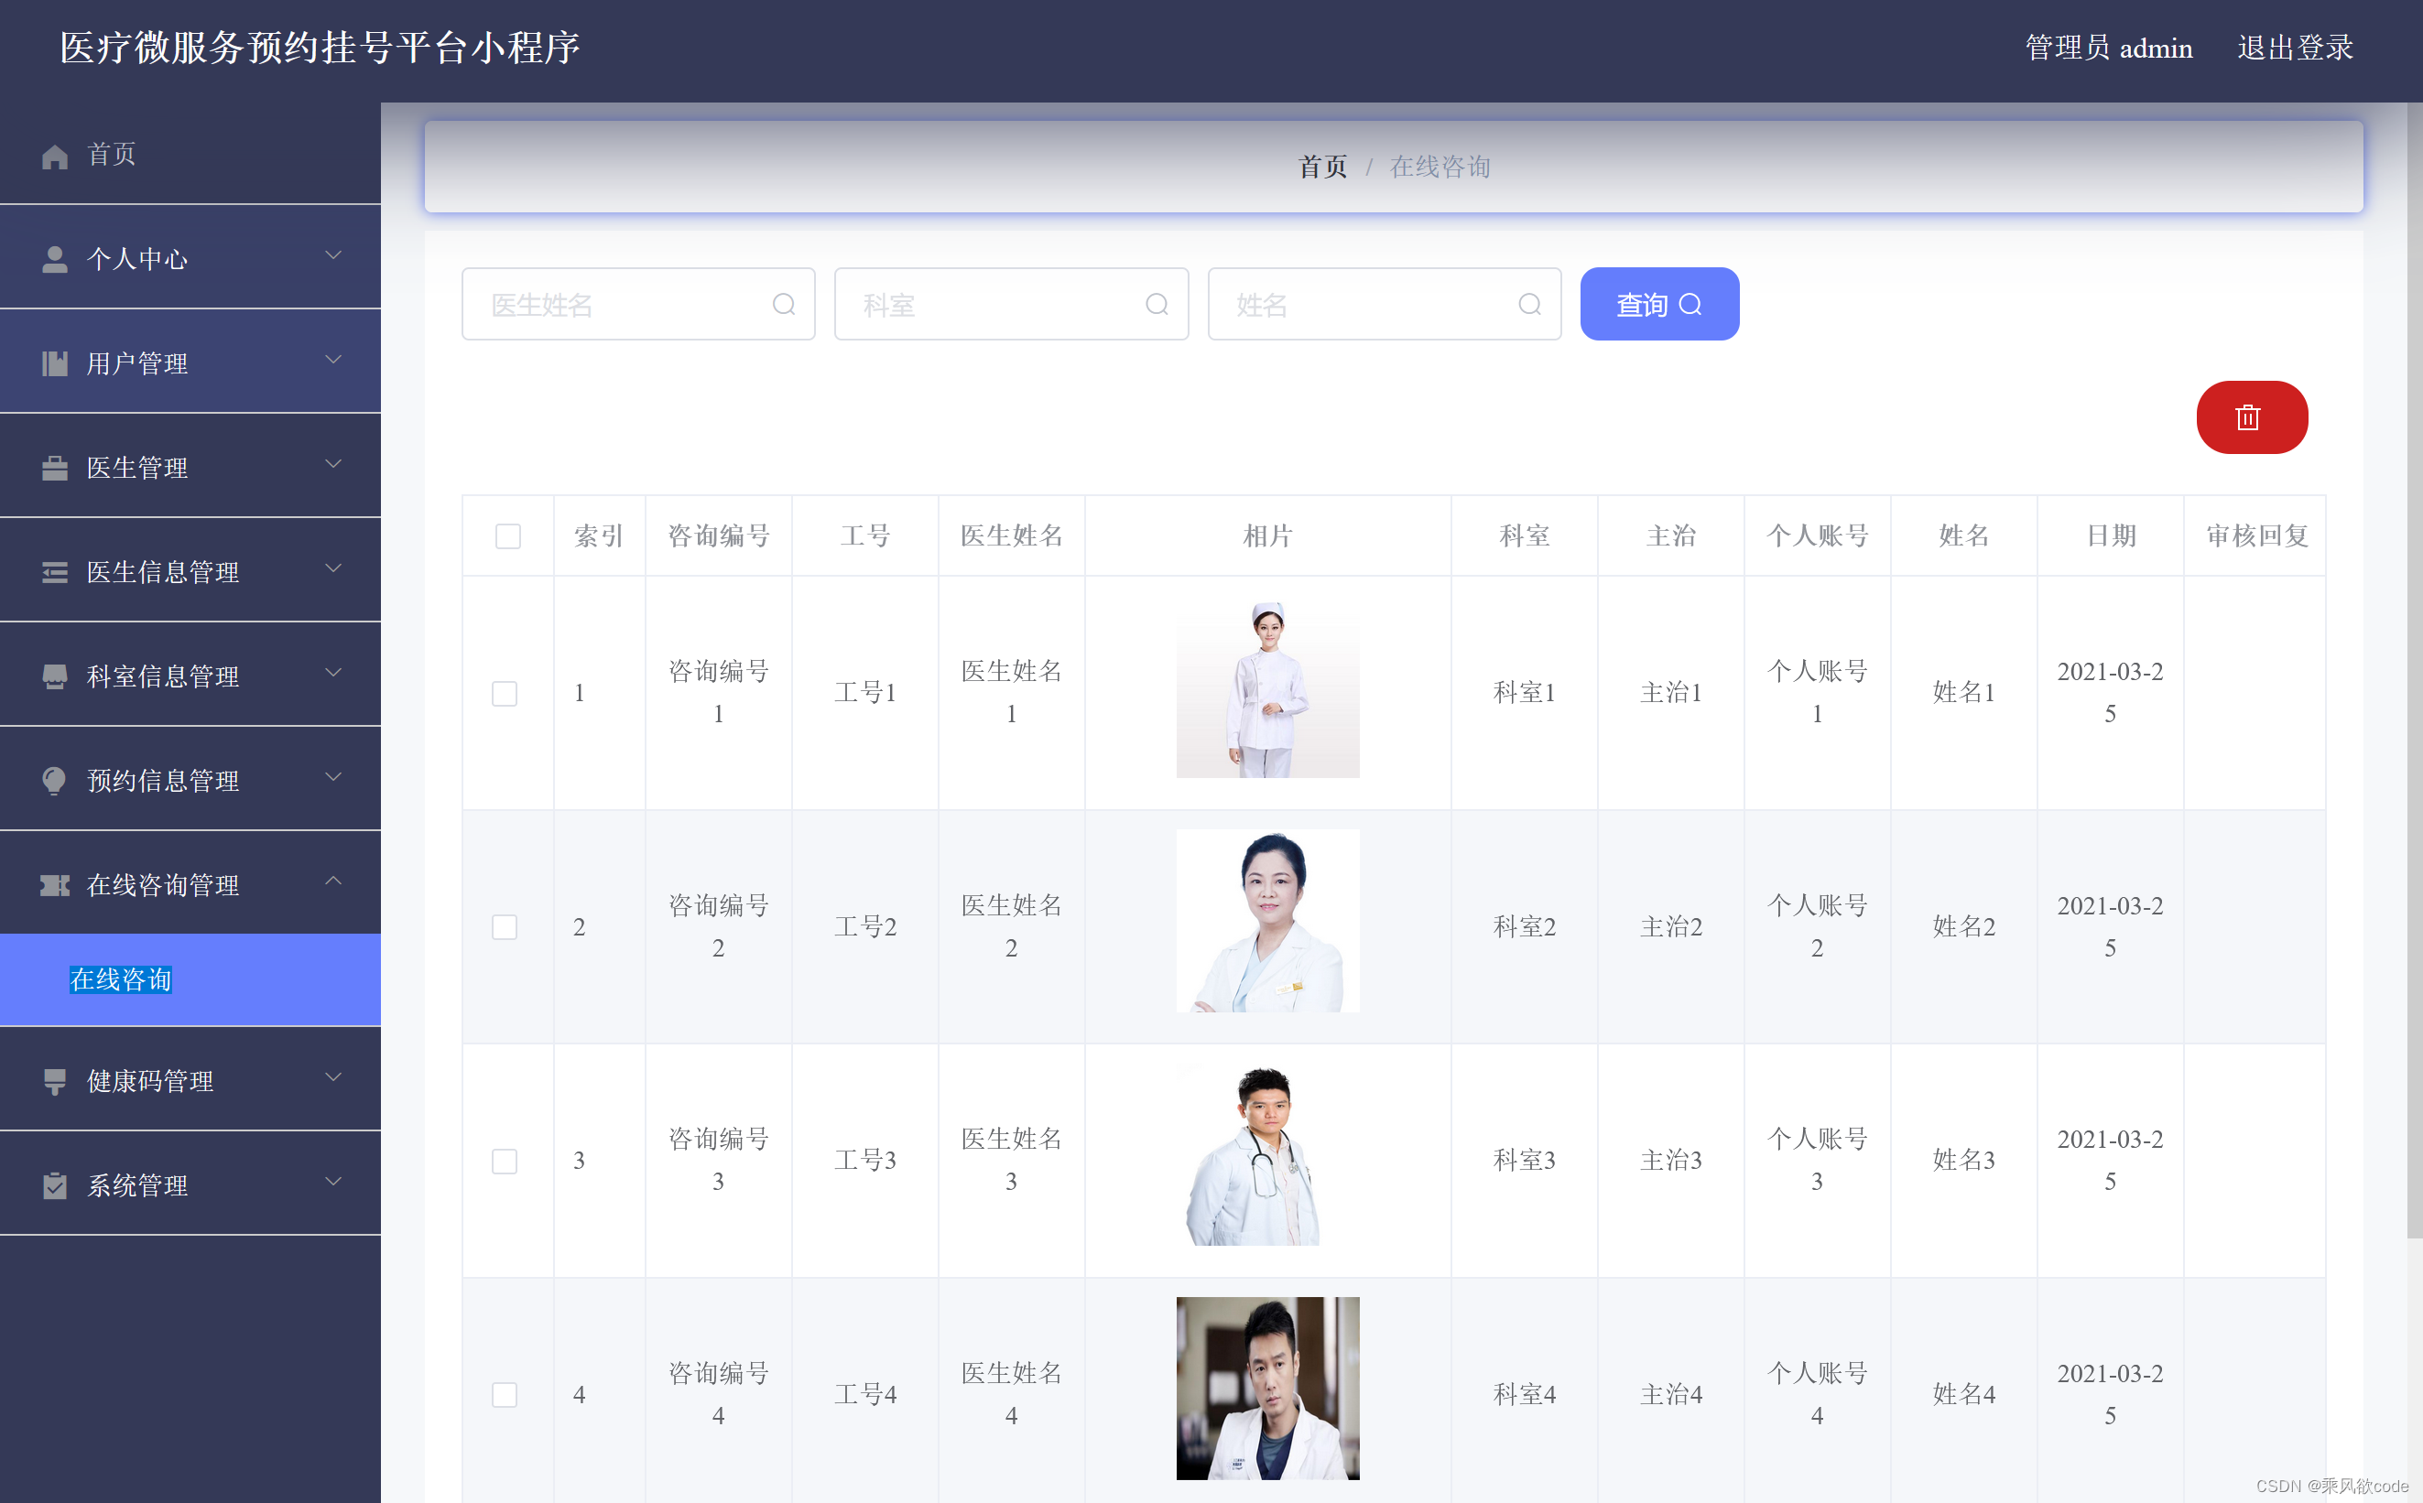The width and height of the screenshot is (2423, 1503).
Task: Click the 查询 search button
Action: (x=1658, y=304)
